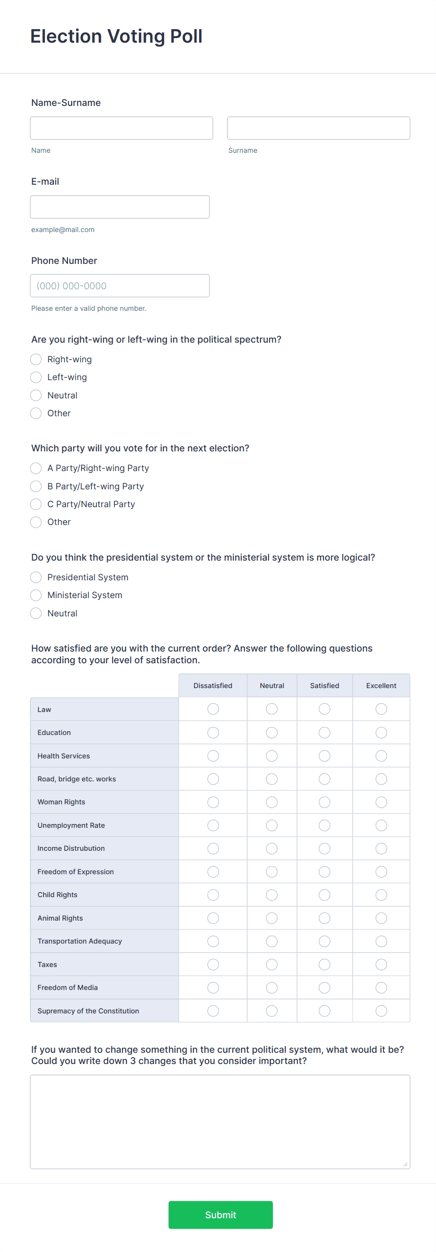The width and height of the screenshot is (436, 1252).
Task: Select A Party/Right-wing Party as your vote
Action: [x=36, y=468]
